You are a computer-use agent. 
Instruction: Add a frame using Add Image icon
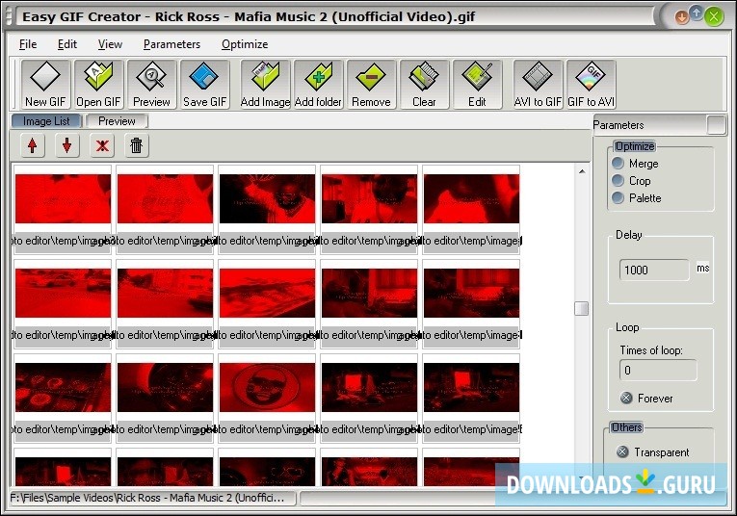click(x=265, y=85)
